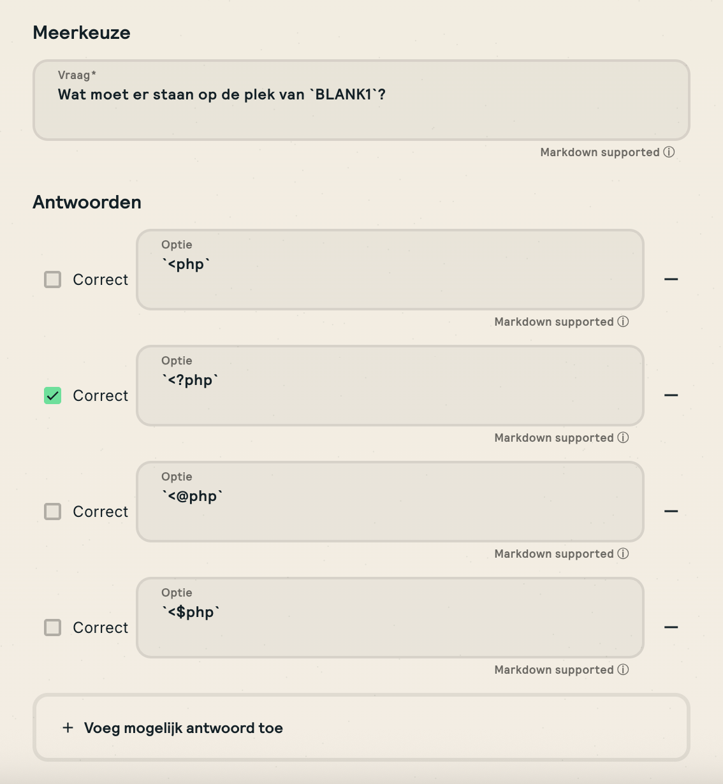Uncheck Correct for the `<?php` option
Image resolution: width=723 pixels, height=784 pixels.
[53, 396]
